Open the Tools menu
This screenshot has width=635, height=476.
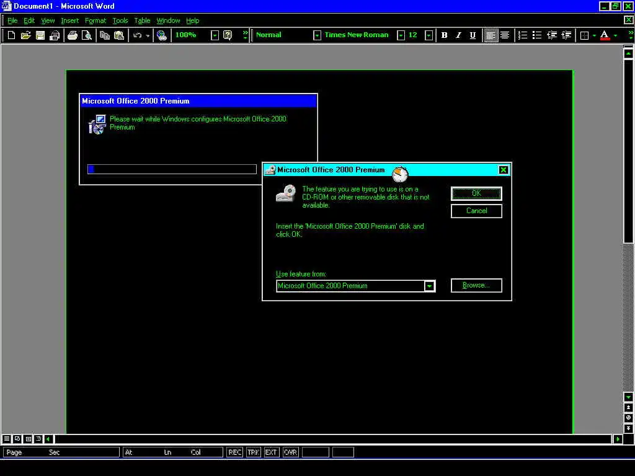coord(120,20)
